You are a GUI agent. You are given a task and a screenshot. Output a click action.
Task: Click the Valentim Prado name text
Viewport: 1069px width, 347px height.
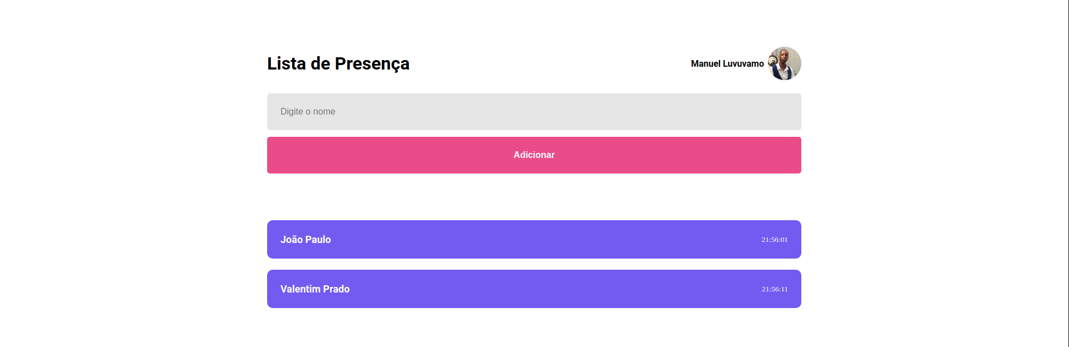[x=315, y=289]
